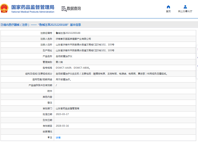Click the national emblem logo
198x142 pixels.
(4, 8)
